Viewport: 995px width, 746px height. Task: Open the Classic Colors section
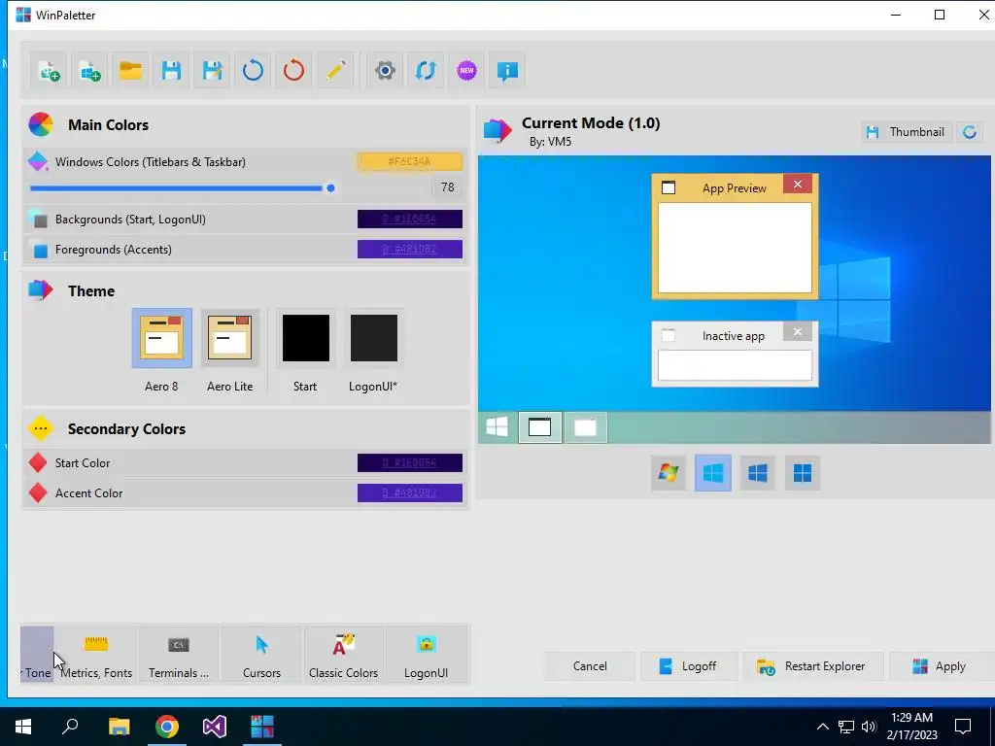click(x=343, y=655)
